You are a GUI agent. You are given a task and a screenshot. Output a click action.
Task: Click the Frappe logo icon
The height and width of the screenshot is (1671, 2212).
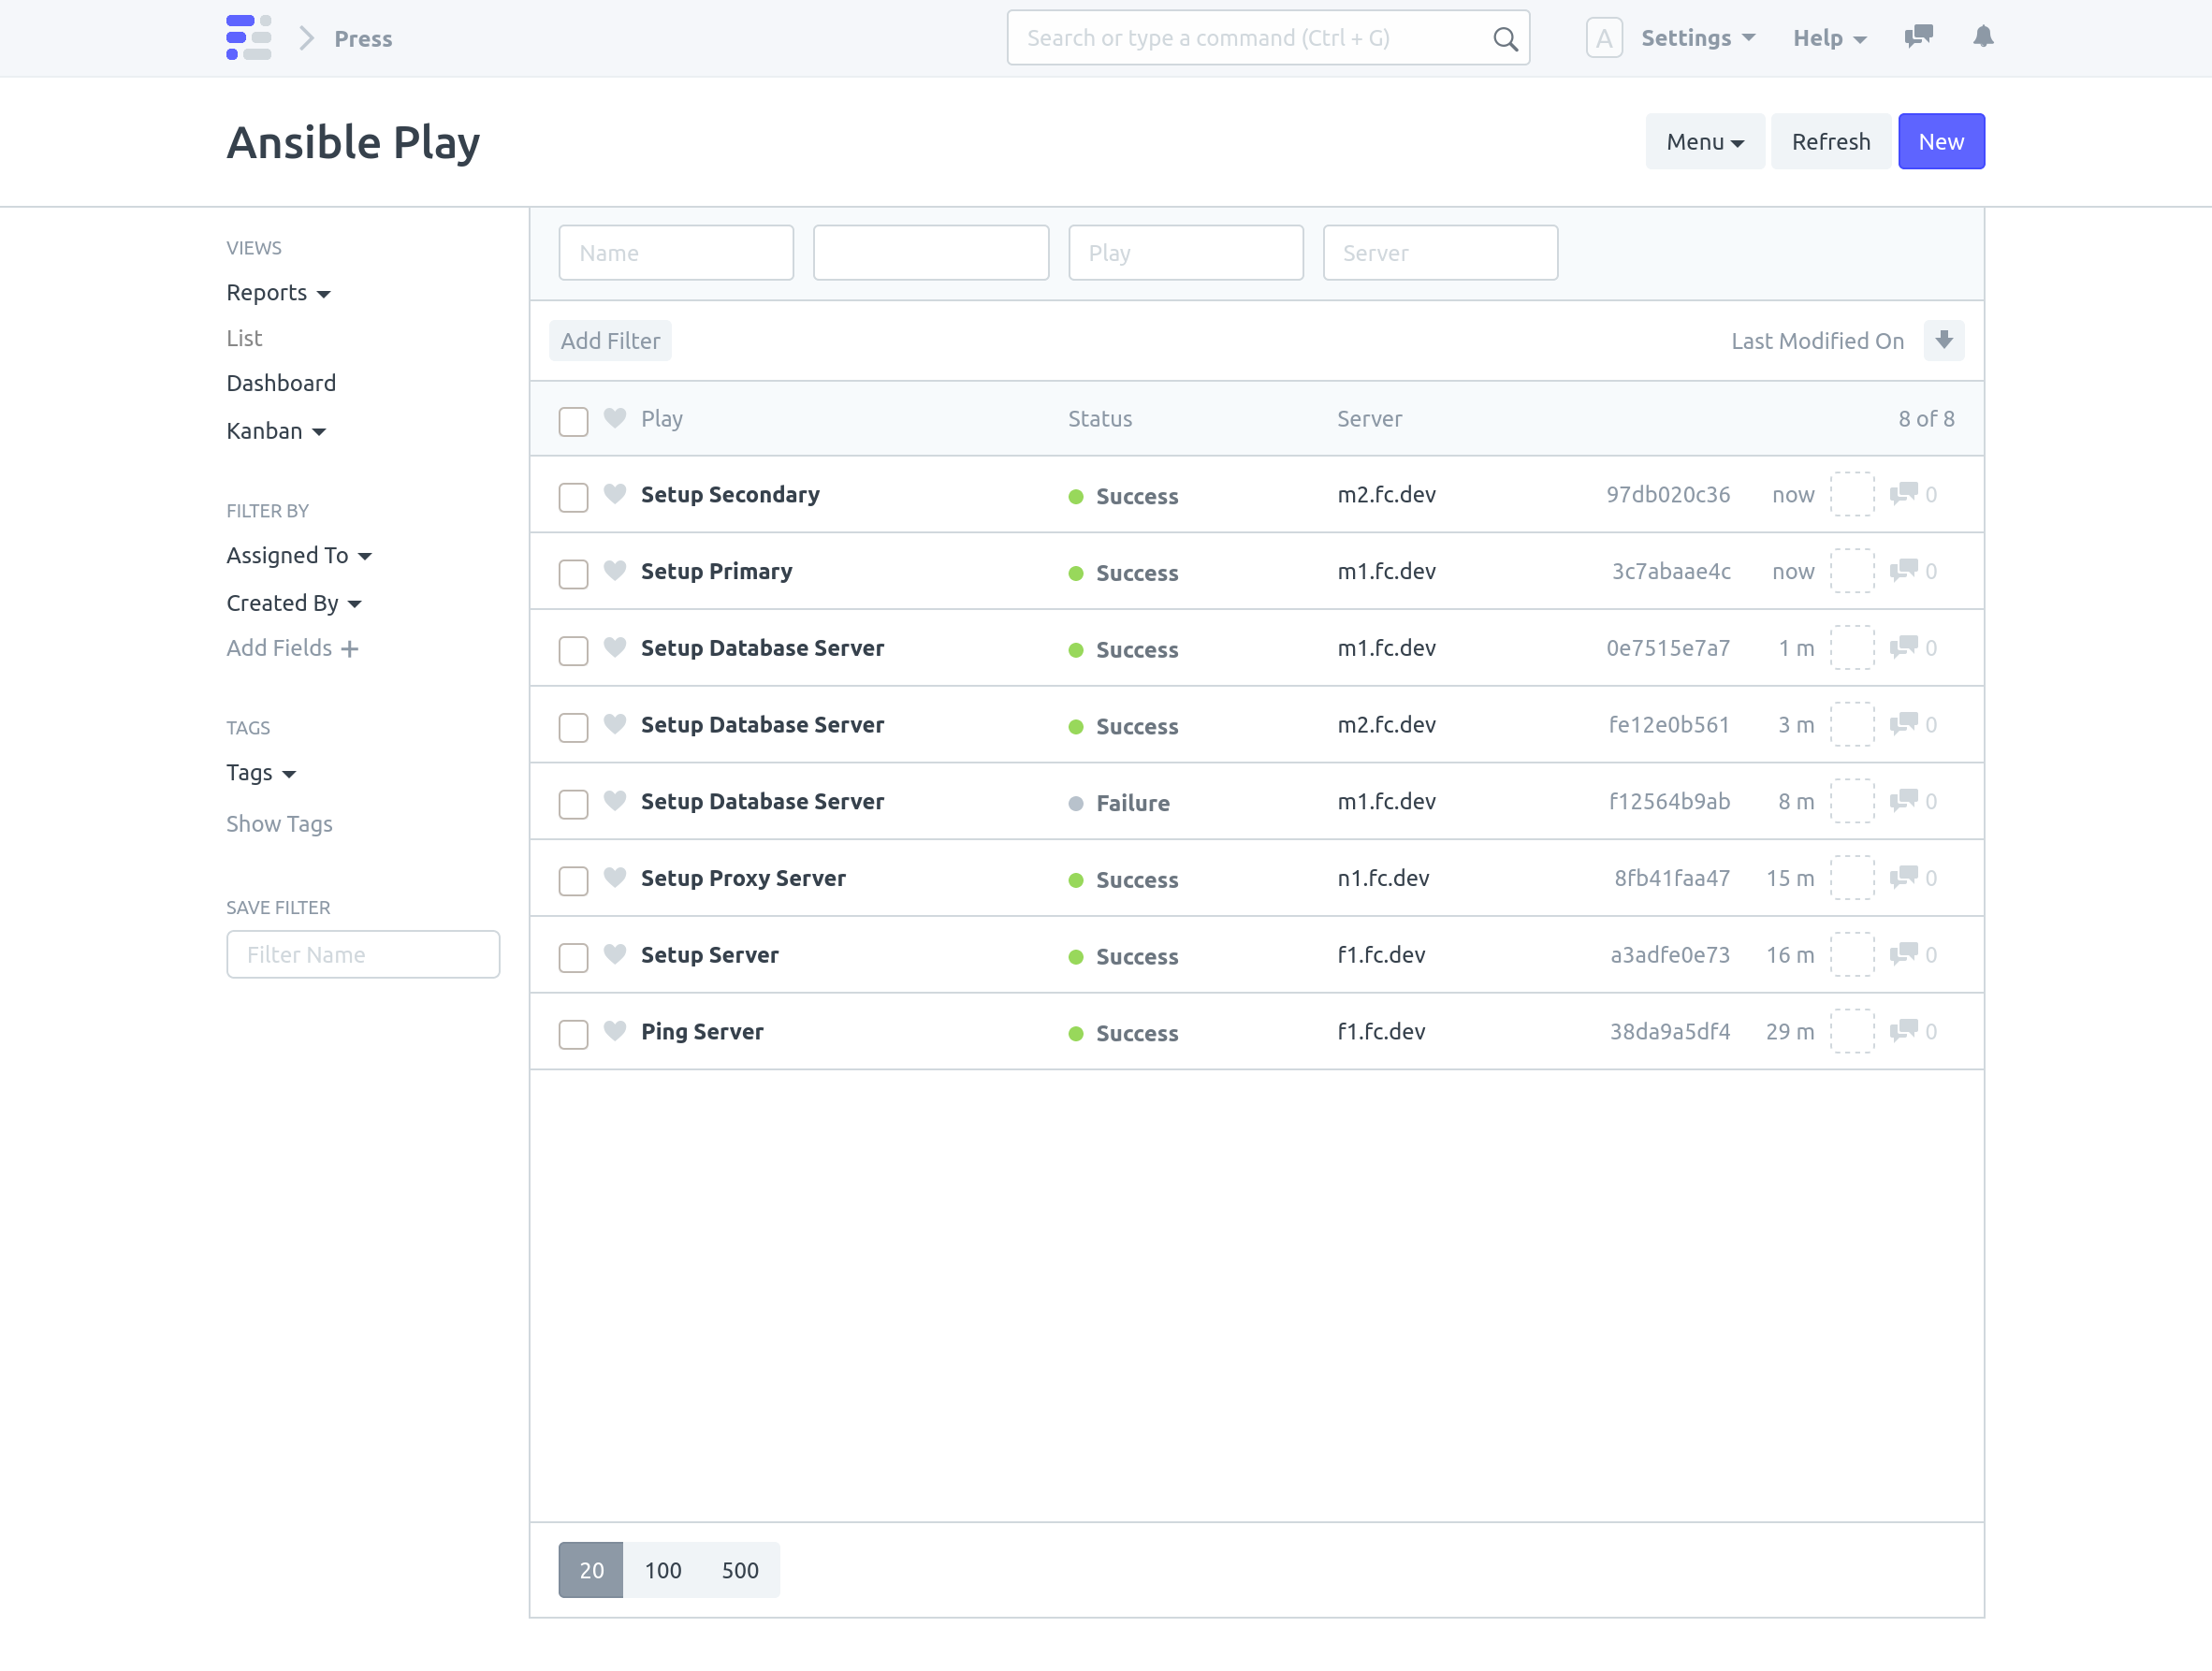tap(249, 37)
